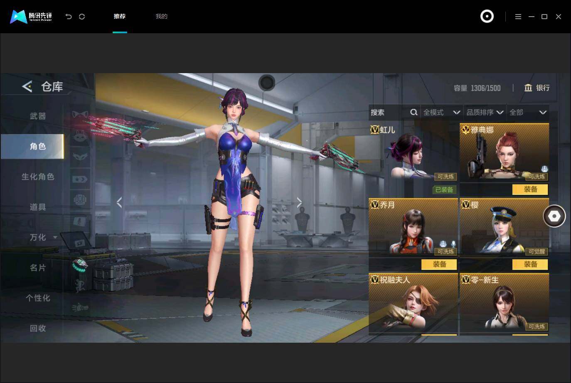
Task: Click the refresh icon in top bar
Action: tap(82, 17)
